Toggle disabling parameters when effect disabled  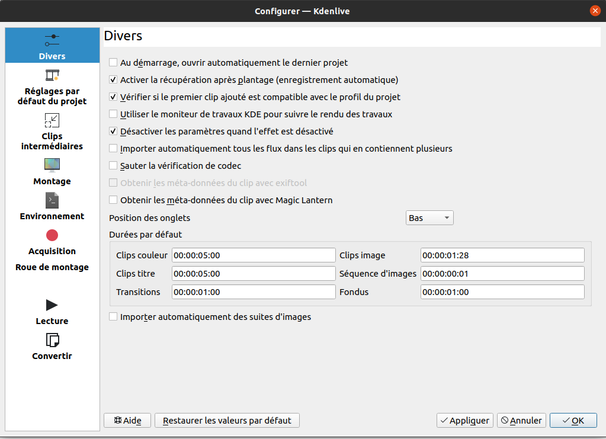(113, 131)
